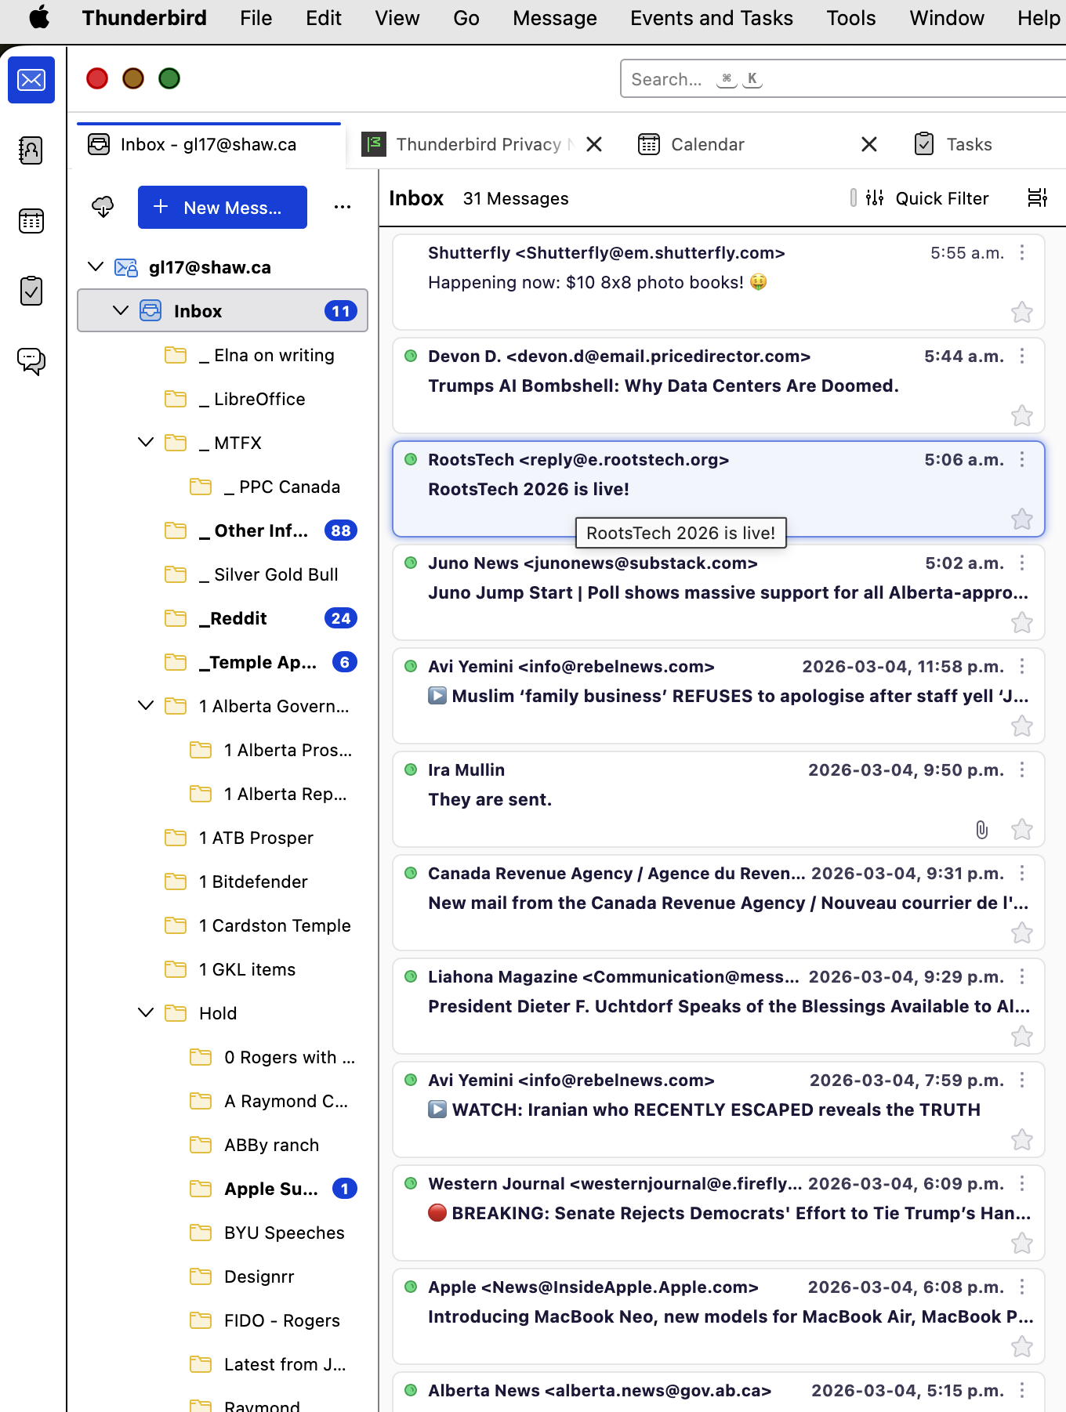Open the folder pane options menu
Image resolution: width=1066 pixels, height=1412 pixels.
(343, 207)
